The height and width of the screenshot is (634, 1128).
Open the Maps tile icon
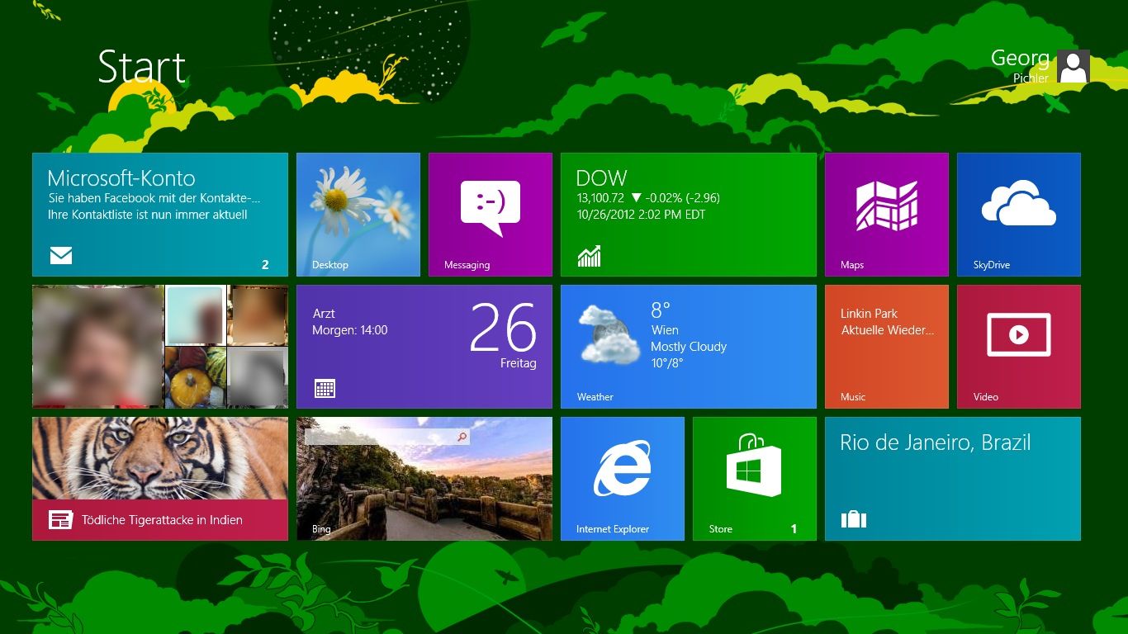tap(887, 206)
